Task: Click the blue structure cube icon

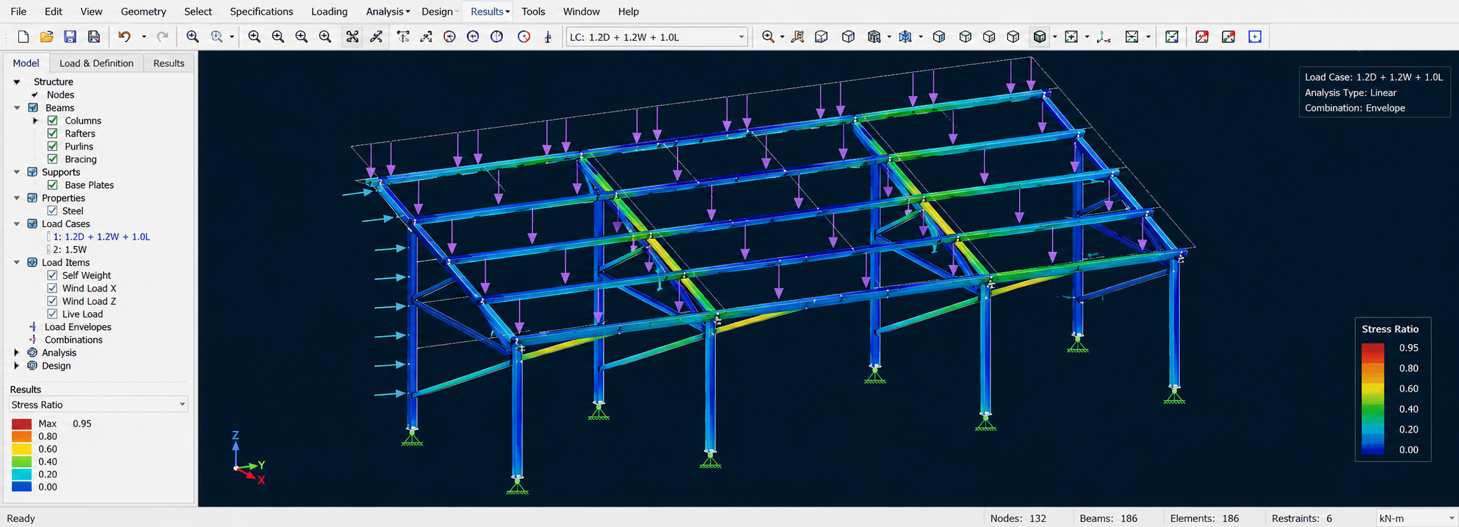Action: [906, 37]
